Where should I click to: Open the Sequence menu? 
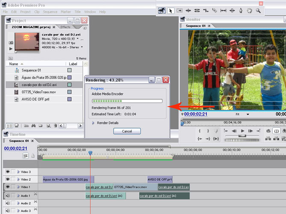pos(50,12)
